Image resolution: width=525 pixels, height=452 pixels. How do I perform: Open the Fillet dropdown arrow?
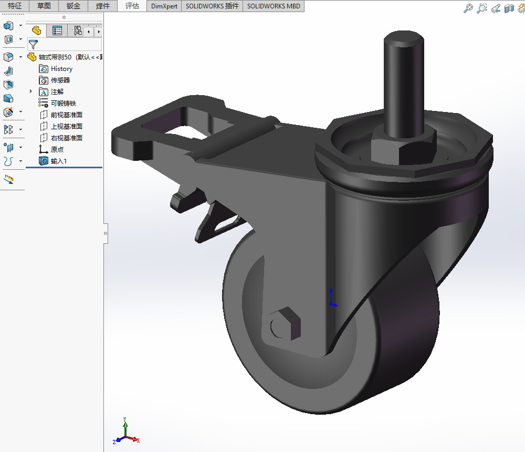(x=20, y=57)
